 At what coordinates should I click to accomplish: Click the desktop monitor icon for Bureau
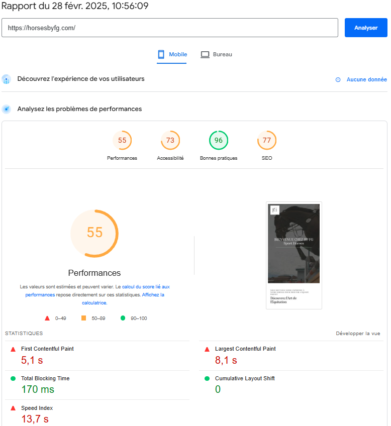tap(205, 54)
